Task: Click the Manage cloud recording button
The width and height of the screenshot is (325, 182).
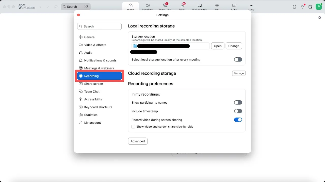Action: coord(239,73)
